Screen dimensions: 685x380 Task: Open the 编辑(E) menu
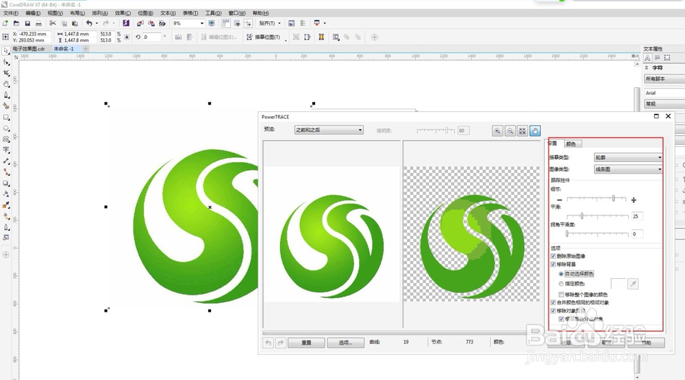point(33,13)
